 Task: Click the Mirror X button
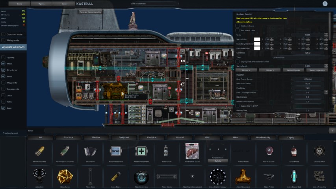tap(246, 70)
